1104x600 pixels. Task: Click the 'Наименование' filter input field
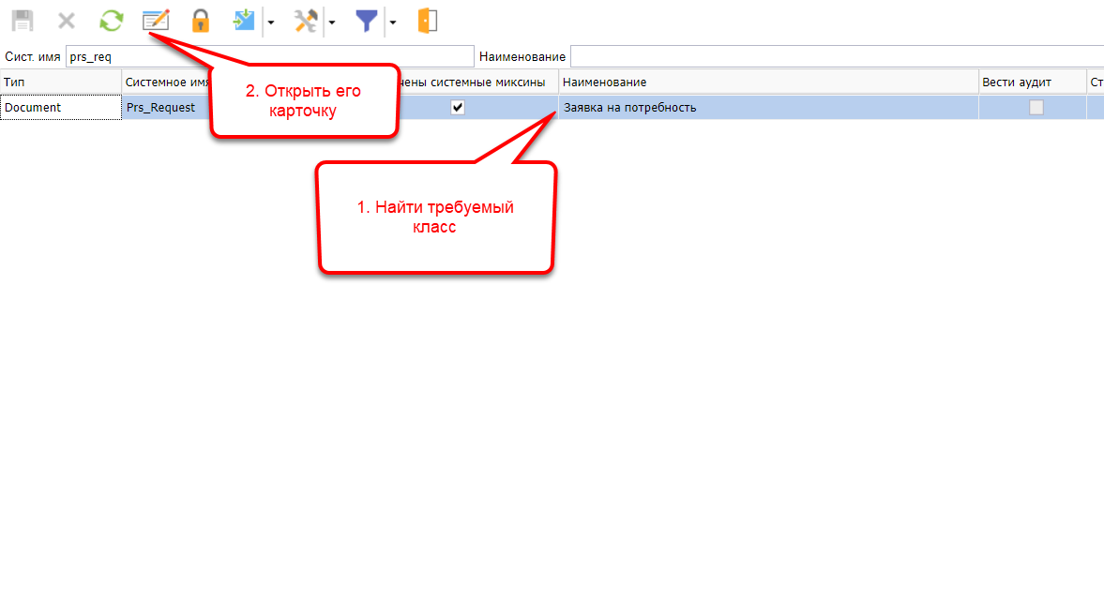(835, 57)
